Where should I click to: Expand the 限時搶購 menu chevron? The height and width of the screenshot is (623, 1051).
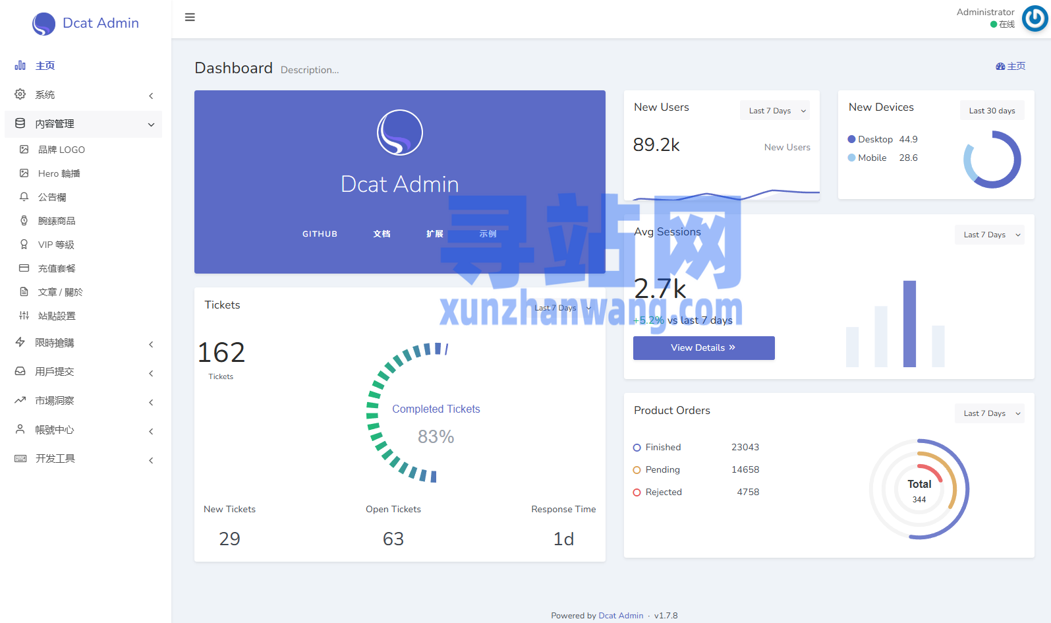[151, 344]
